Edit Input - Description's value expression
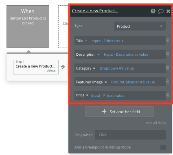Viewport: 173px width, 155px height. click(126, 55)
